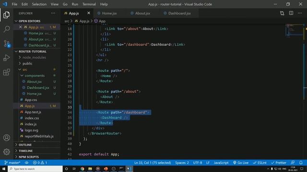Open index.css in file tree
Viewport: 307px width, 172px height.
(x=32, y=118)
